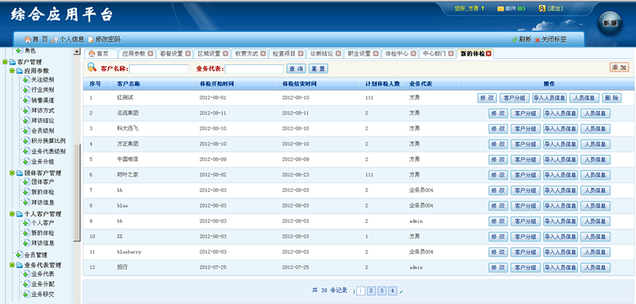Close the 体检中心 tab
This screenshot has width=636, height=304.
click(413, 53)
